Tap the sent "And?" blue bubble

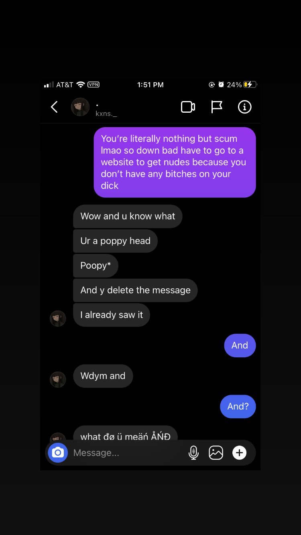click(238, 406)
